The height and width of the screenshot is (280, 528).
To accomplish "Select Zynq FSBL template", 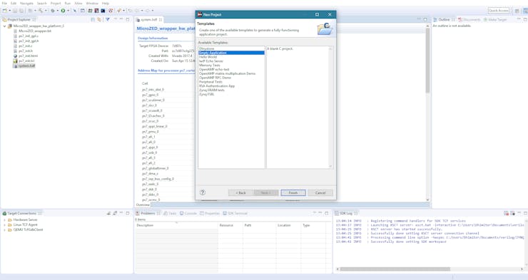I will [206, 94].
